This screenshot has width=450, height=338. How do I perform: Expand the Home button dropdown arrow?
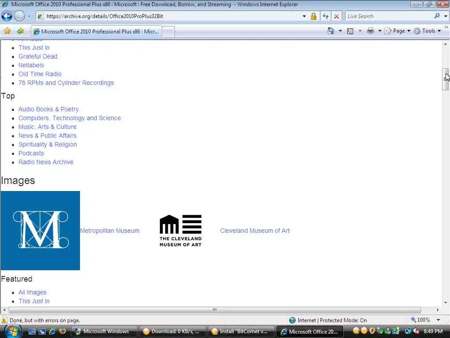(340, 31)
